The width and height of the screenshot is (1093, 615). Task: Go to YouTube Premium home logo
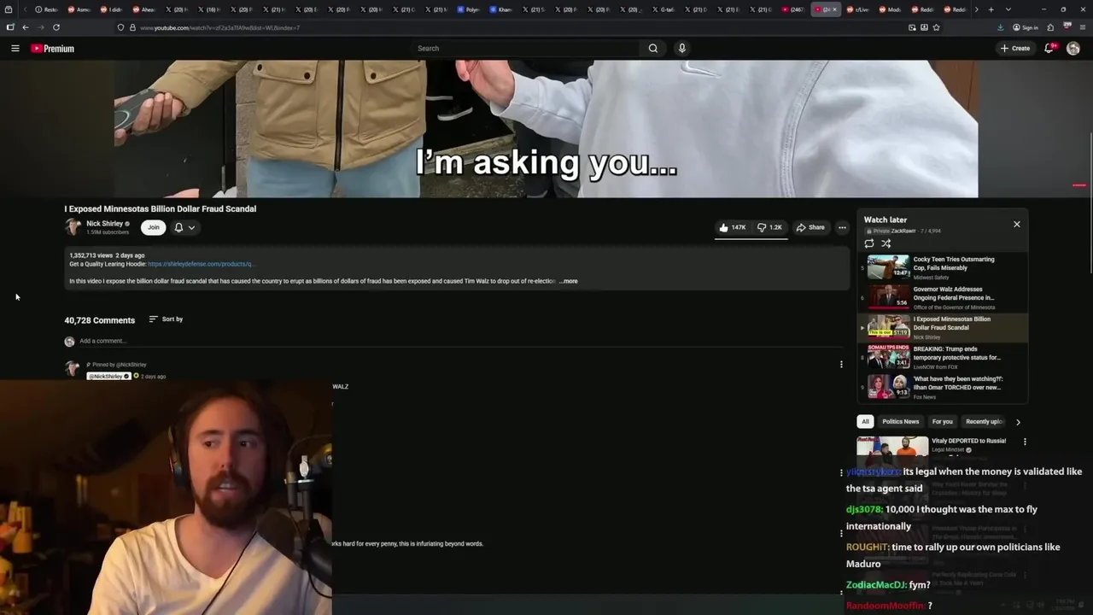click(53, 49)
